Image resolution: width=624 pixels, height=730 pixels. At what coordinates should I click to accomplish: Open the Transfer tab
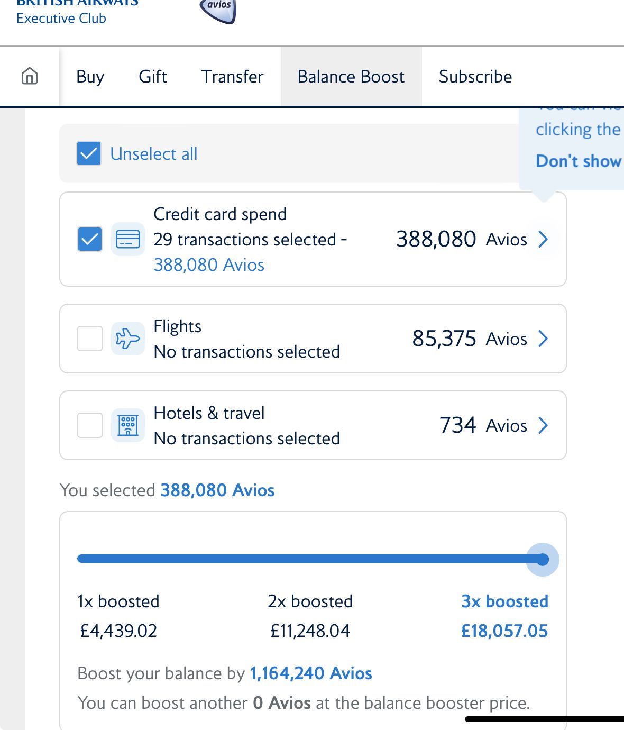(x=232, y=76)
